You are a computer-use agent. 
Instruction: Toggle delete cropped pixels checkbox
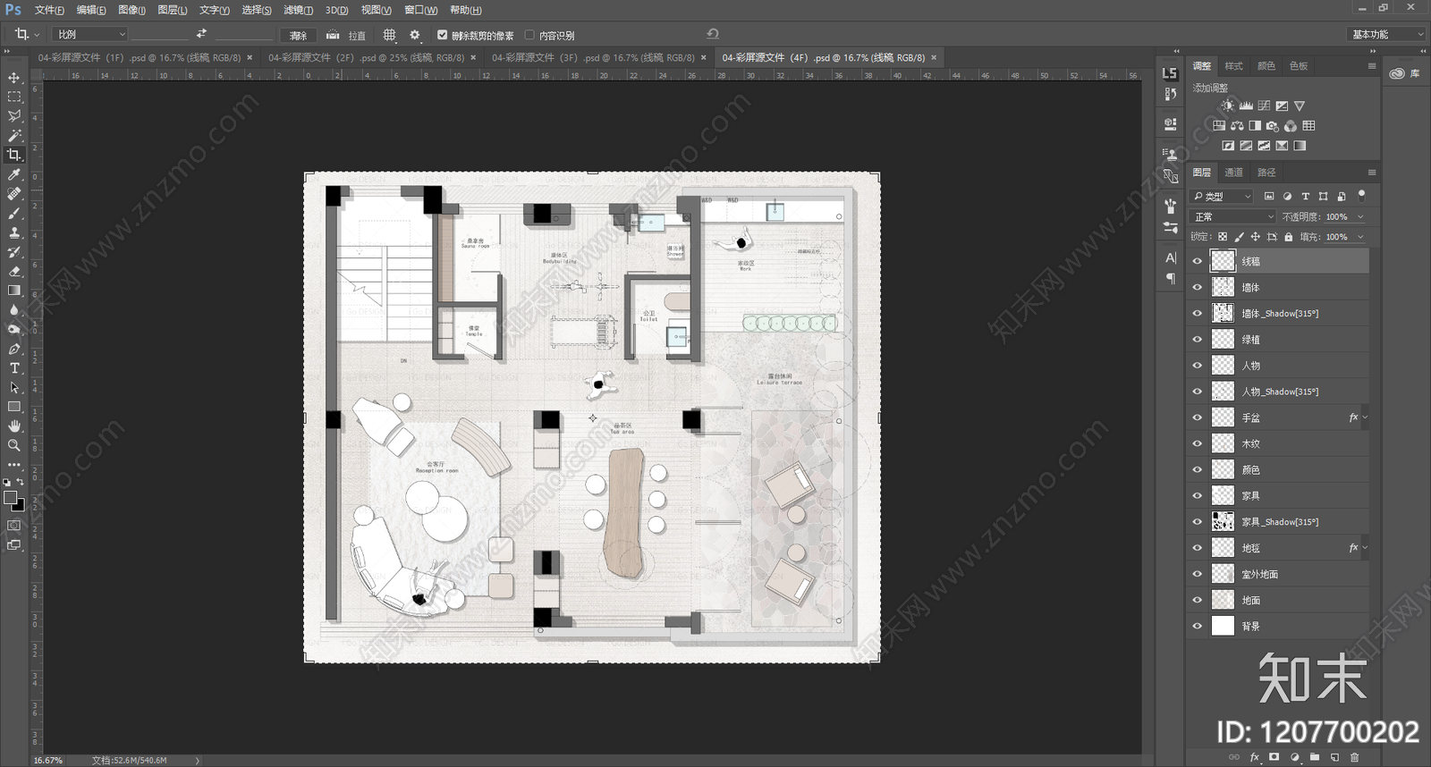click(x=442, y=35)
